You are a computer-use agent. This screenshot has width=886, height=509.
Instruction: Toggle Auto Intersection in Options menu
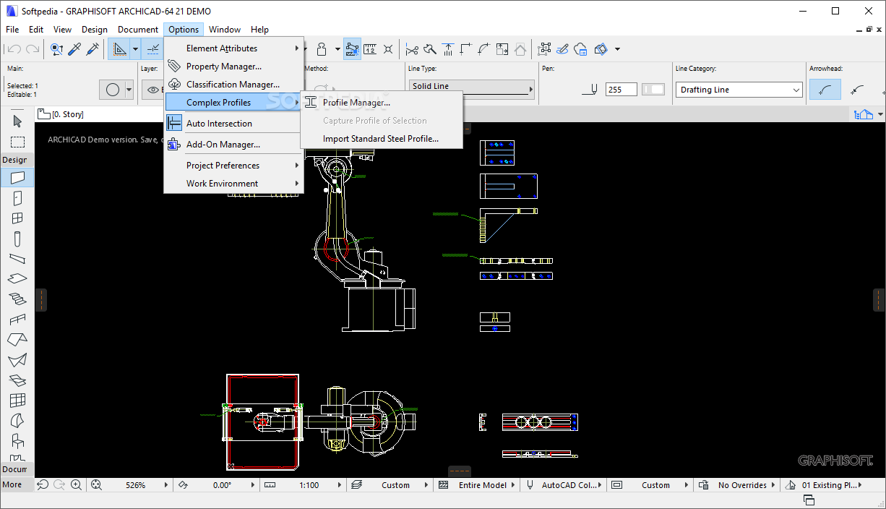[233, 124]
